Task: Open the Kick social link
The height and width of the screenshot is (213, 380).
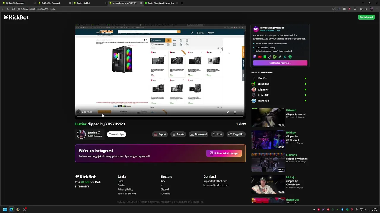Action: point(163,181)
